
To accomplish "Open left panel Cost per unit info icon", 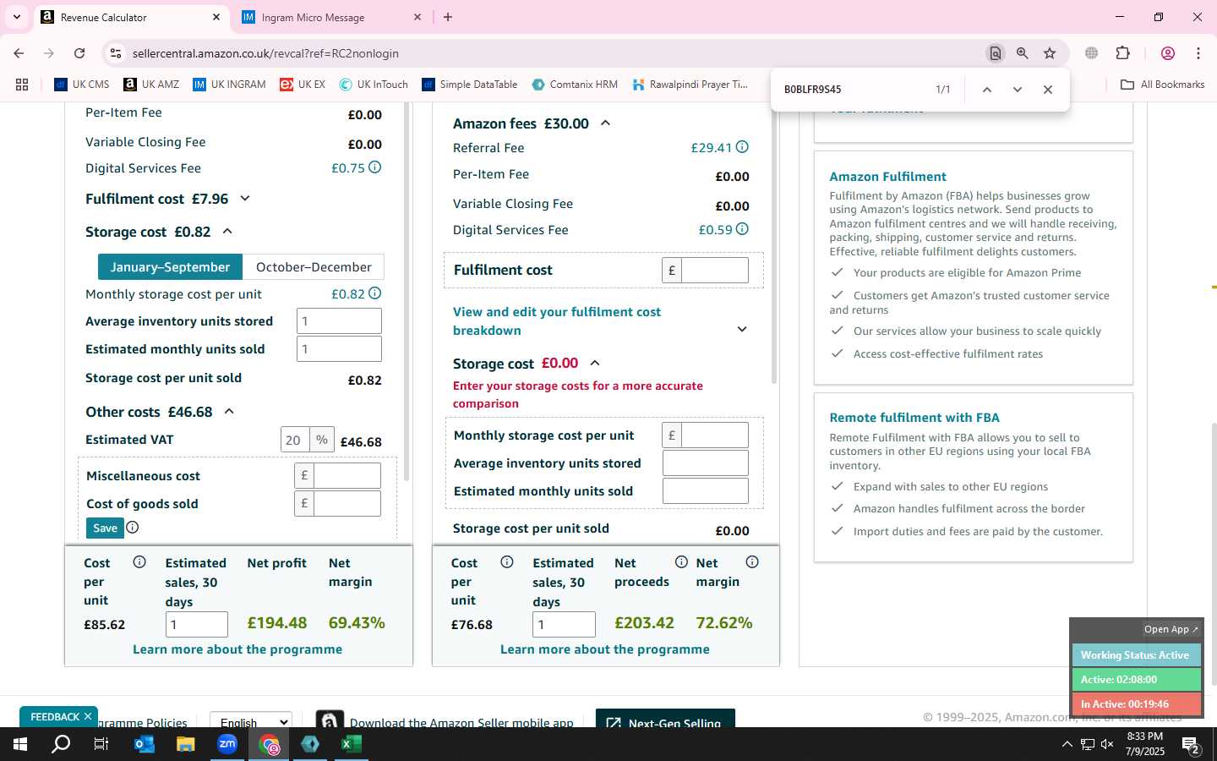I will 139,562.
